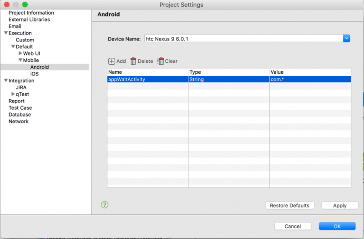Open the Device Name dropdown

[x=347, y=39]
